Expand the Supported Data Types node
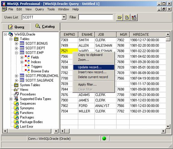Image resolution: width=173 pixels, height=149 pixels. tap(11, 99)
